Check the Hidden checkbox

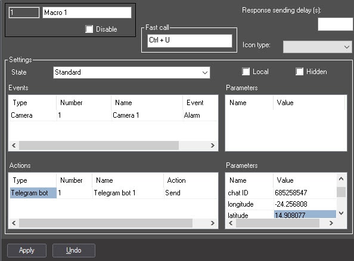tap(299, 72)
